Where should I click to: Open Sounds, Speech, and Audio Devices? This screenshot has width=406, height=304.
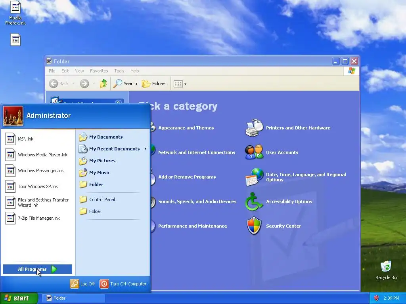[197, 201]
